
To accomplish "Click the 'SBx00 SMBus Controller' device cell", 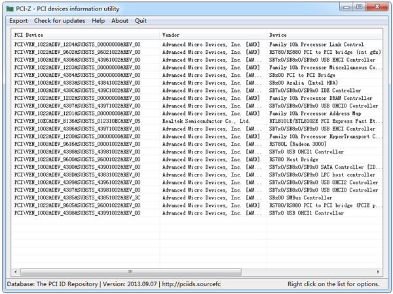I will click(301, 198).
